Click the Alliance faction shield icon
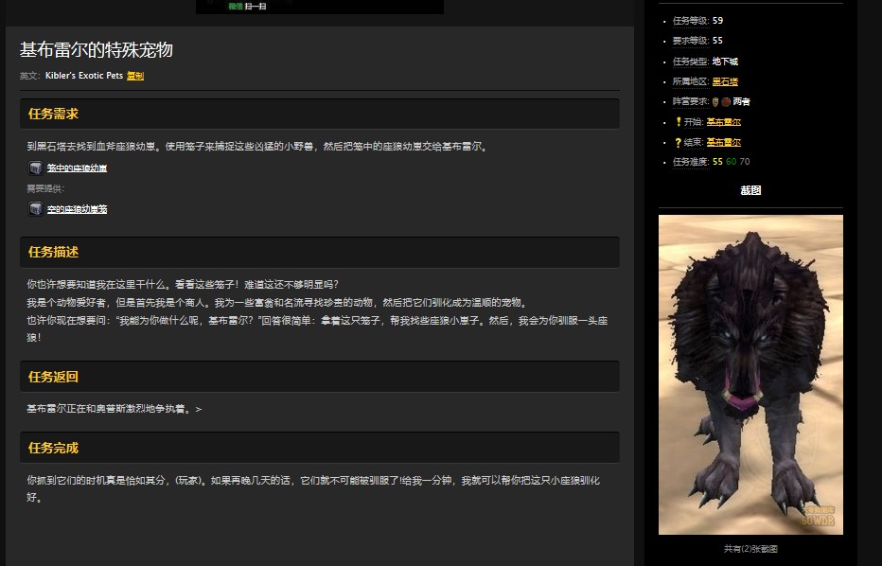 tap(714, 102)
